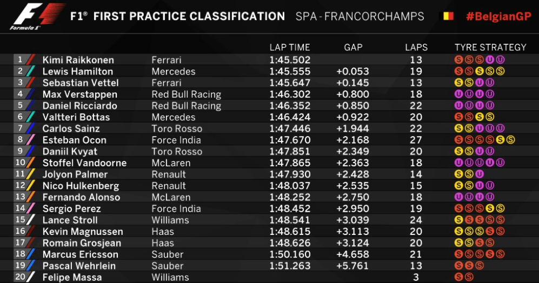Click the Formula 1 logo
The image size is (539, 283).
[x=38, y=17]
